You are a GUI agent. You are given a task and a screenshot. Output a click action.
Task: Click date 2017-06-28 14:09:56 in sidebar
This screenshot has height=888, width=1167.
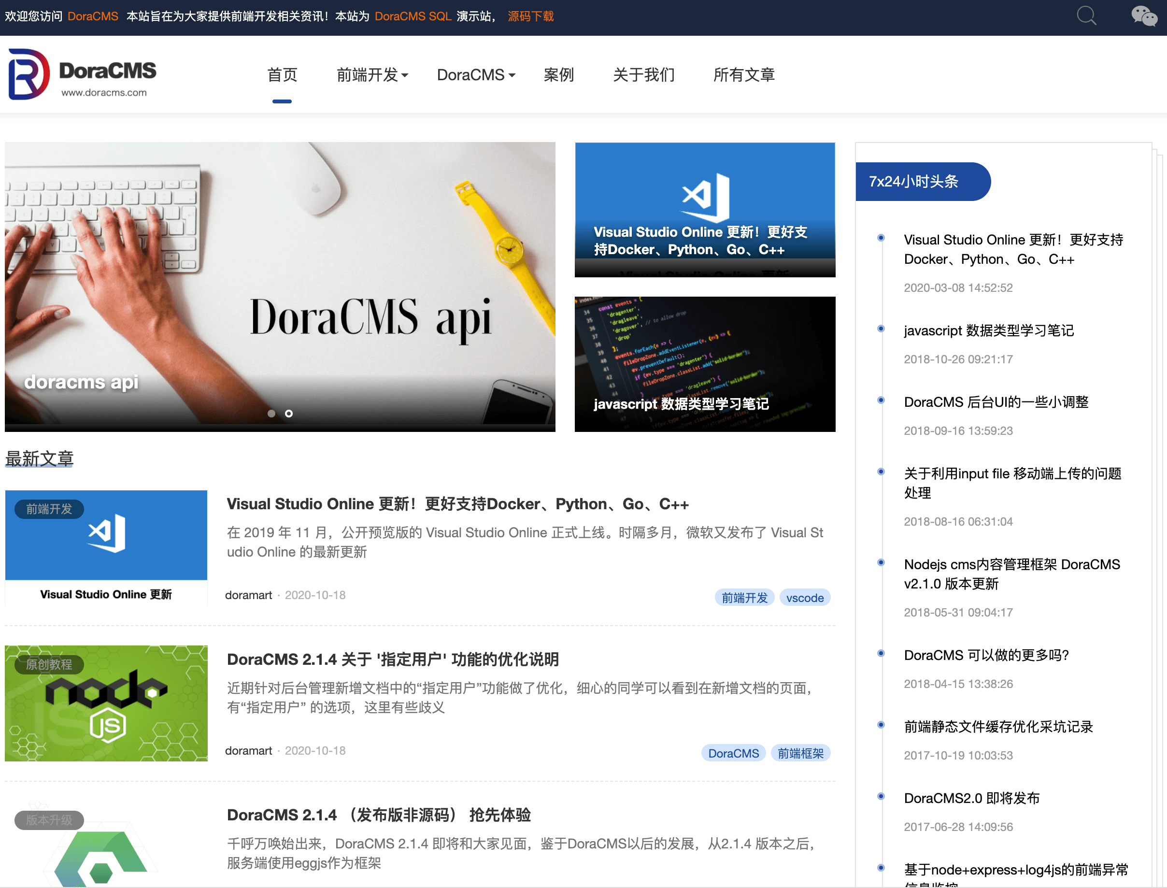point(958,826)
